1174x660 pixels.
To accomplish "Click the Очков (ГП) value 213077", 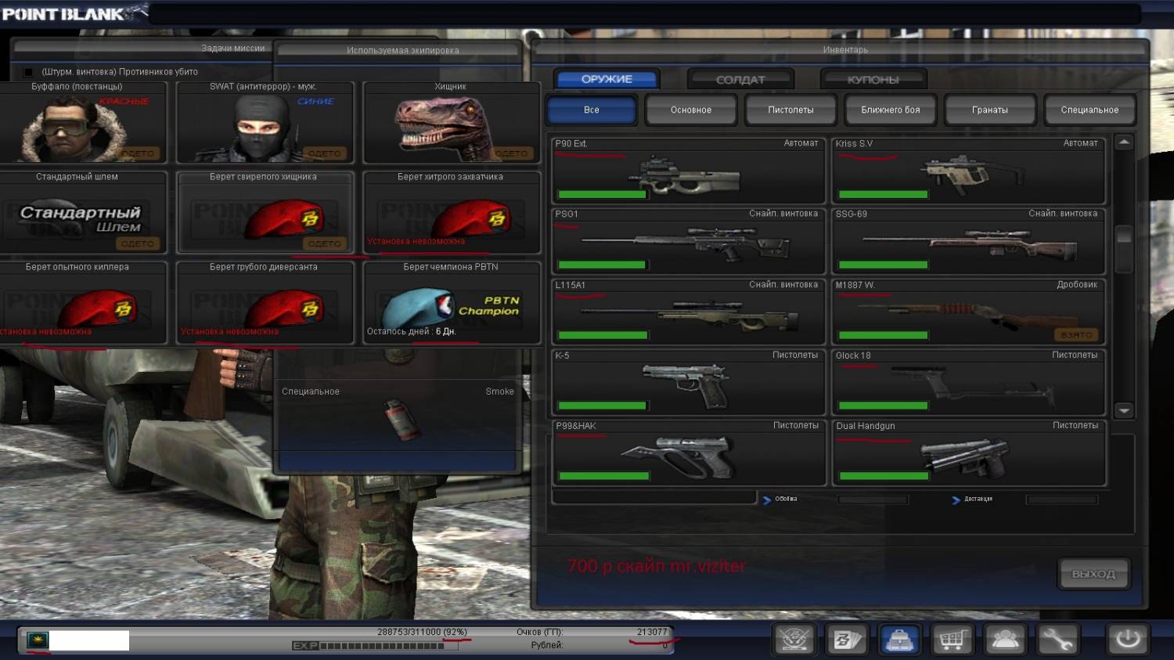I will coord(652,633).
